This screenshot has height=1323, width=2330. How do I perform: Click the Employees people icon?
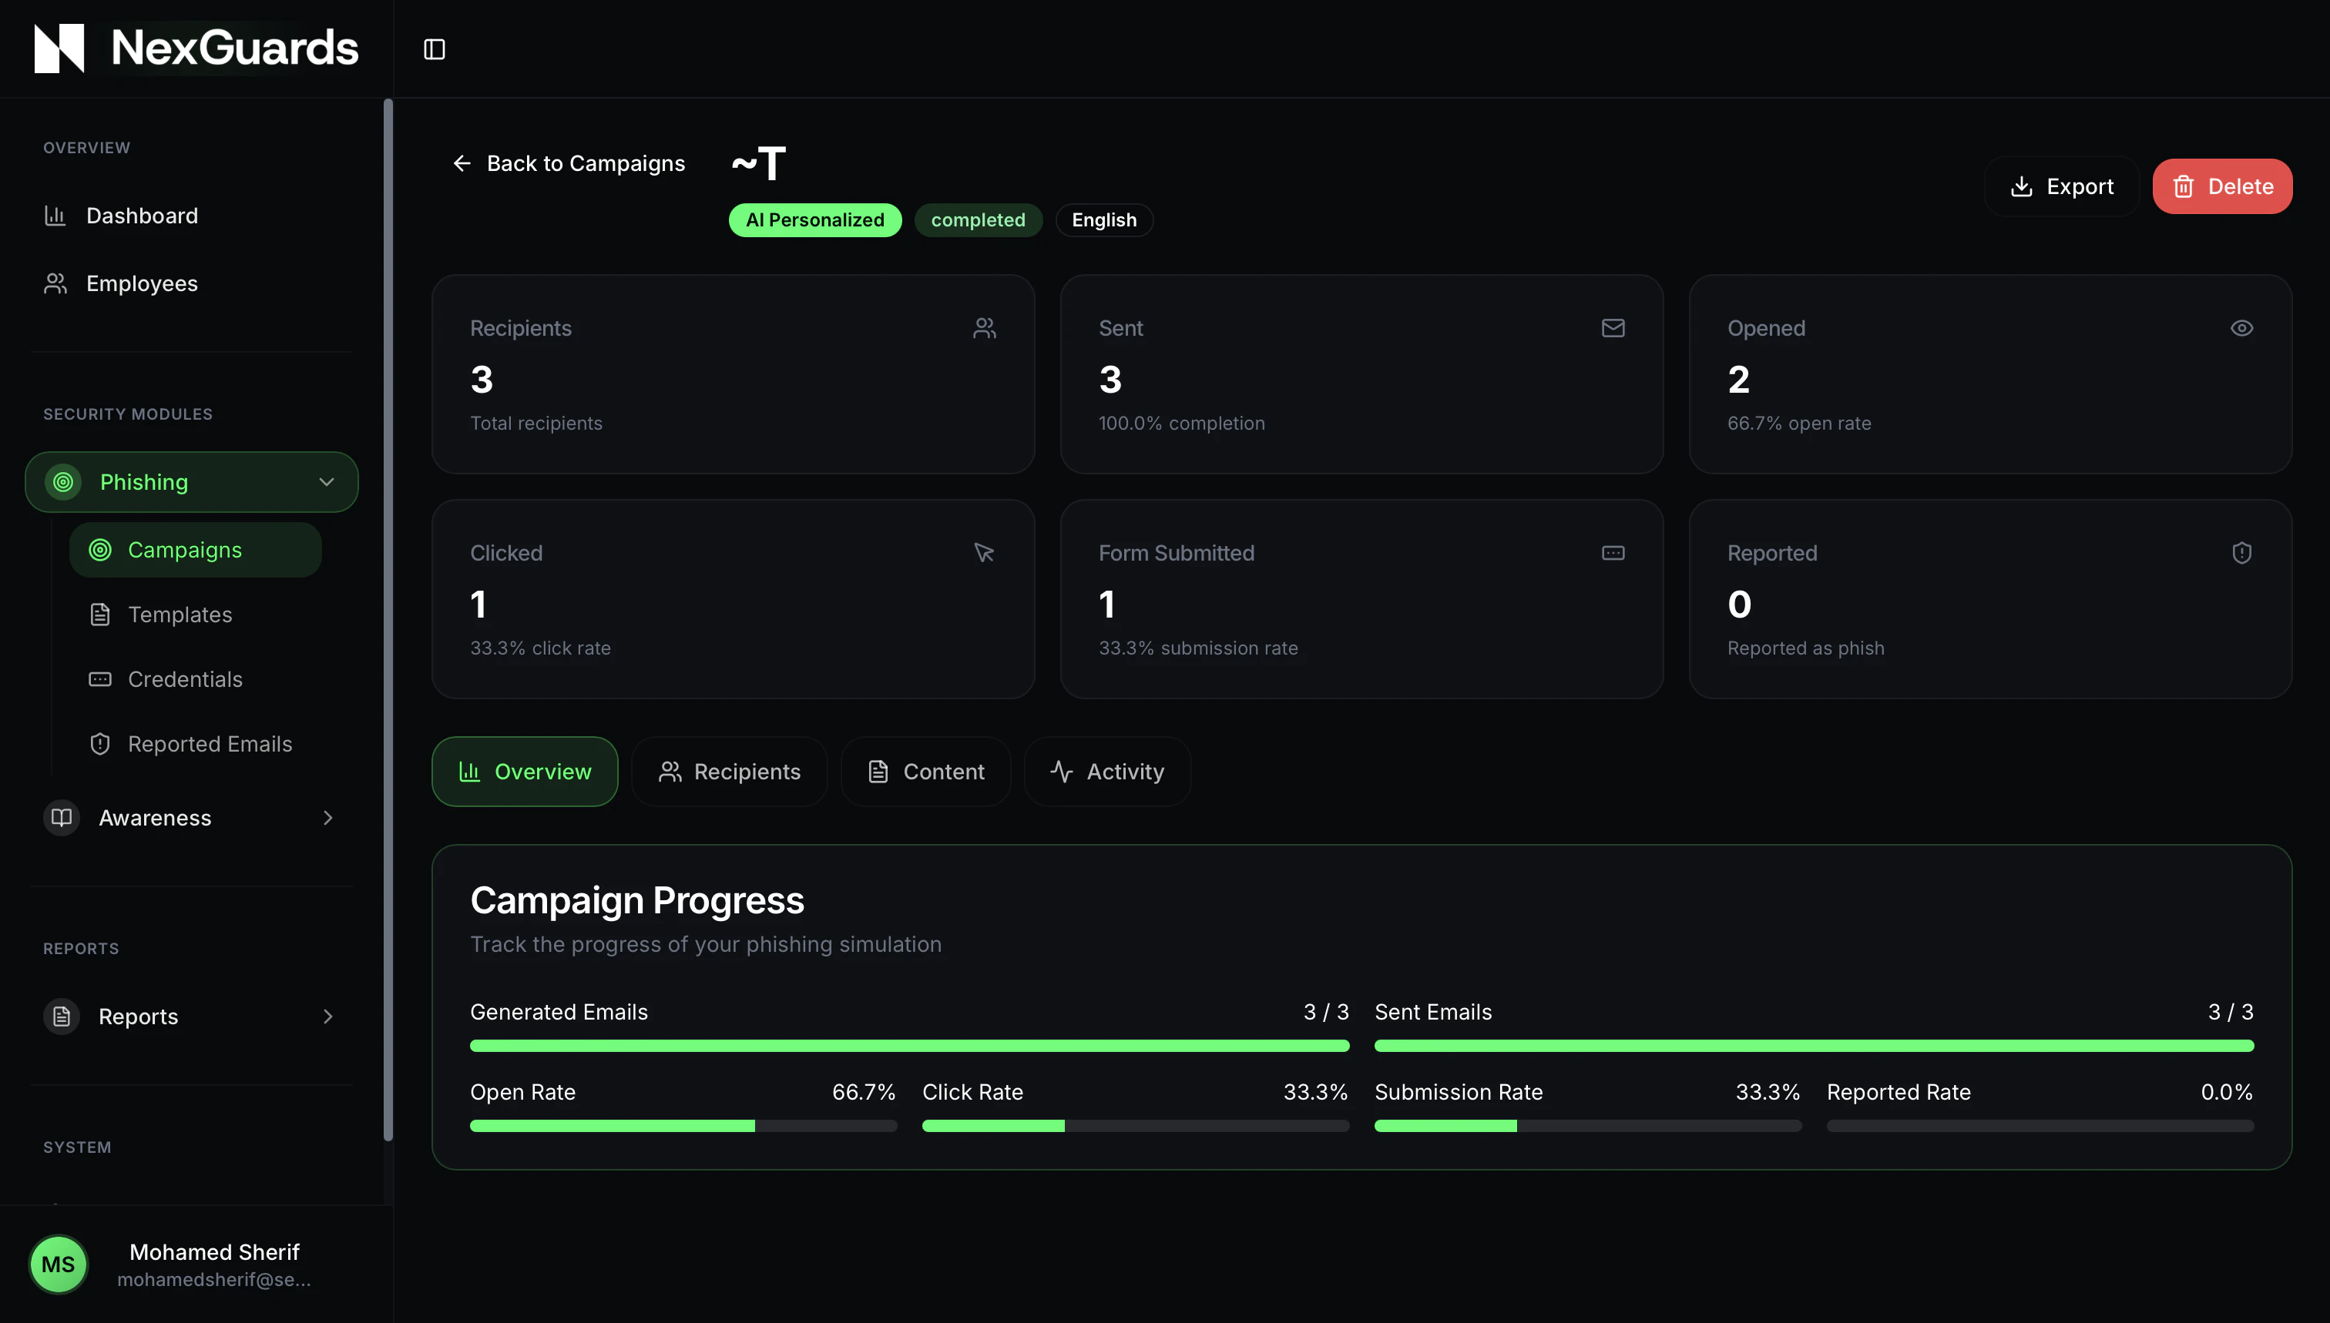(55, 283)
